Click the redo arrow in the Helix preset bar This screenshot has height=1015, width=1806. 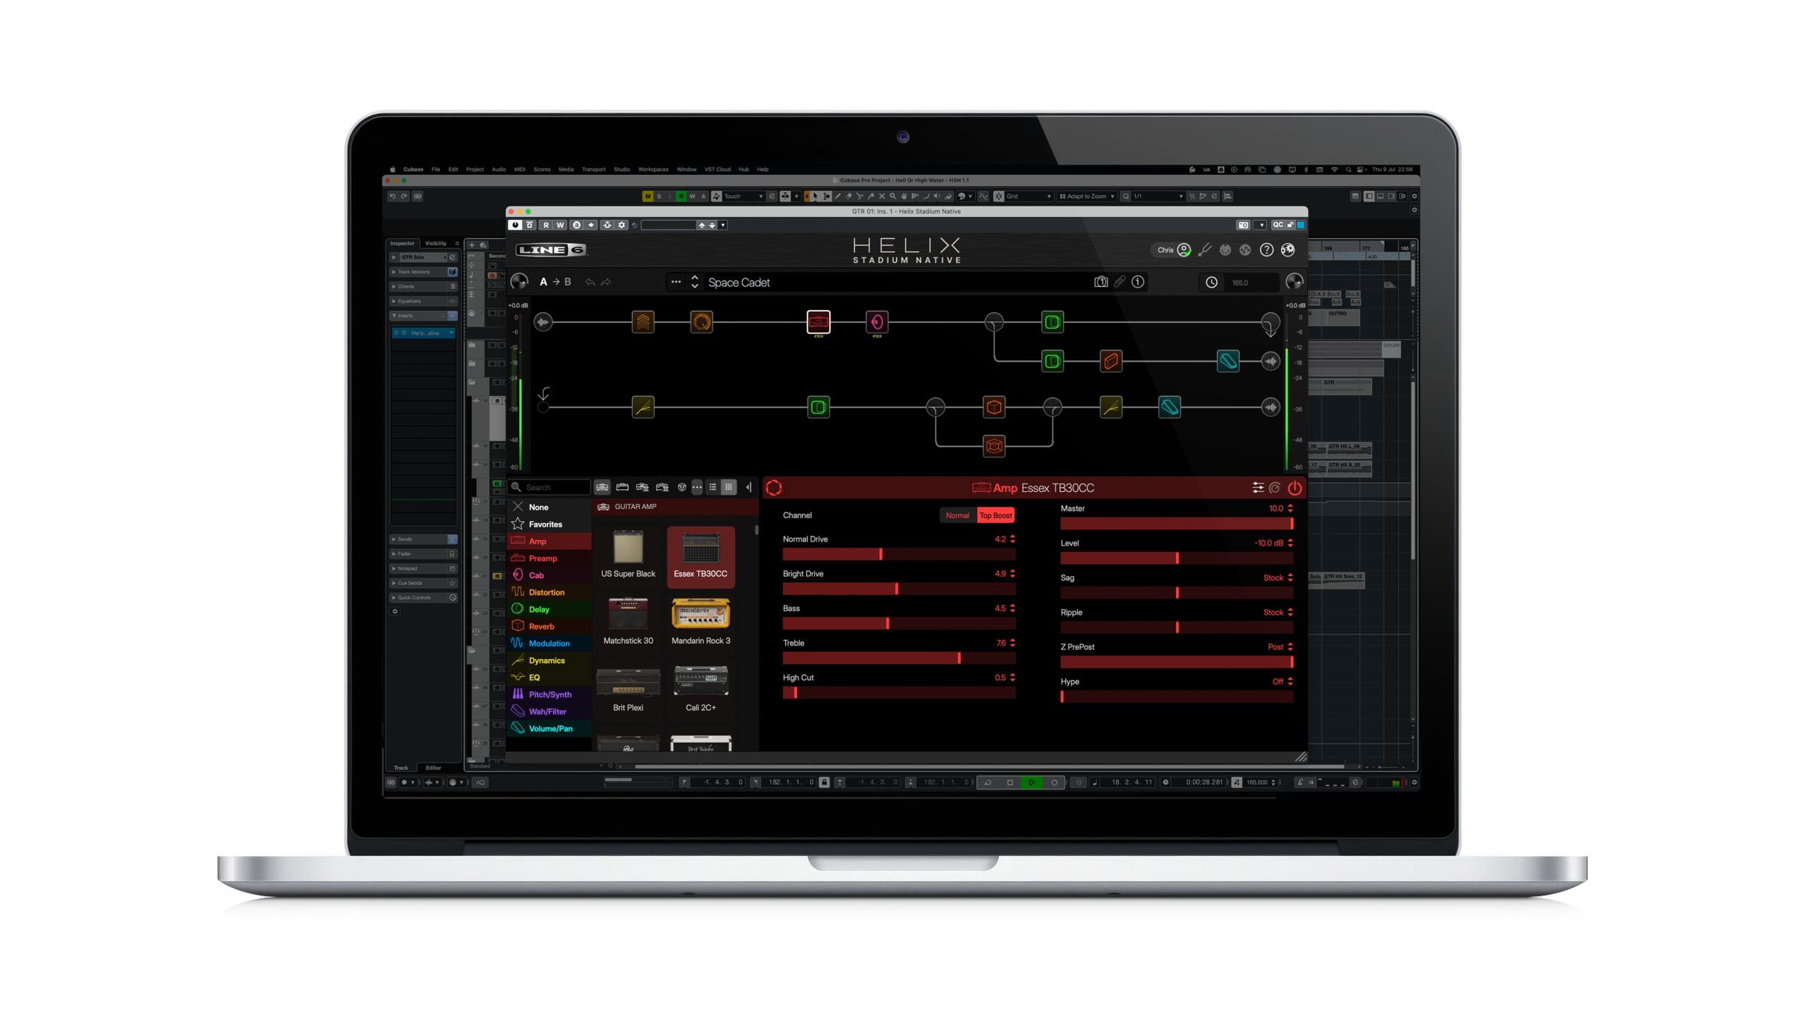pyautogui.click(x=606, y=282)
